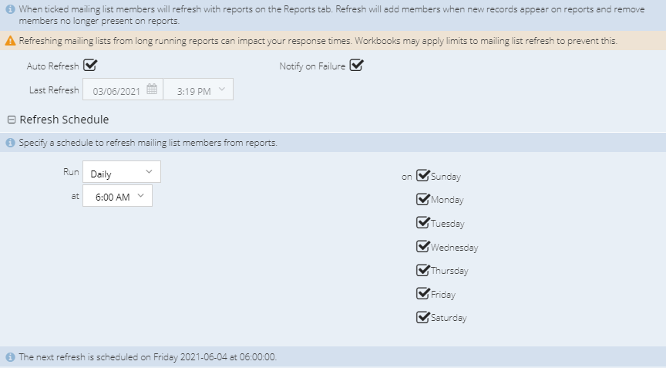The height and width of the screenshot is (368, 666).
Task: Uncheck Sunday in the schedule days
Action: 423,175
